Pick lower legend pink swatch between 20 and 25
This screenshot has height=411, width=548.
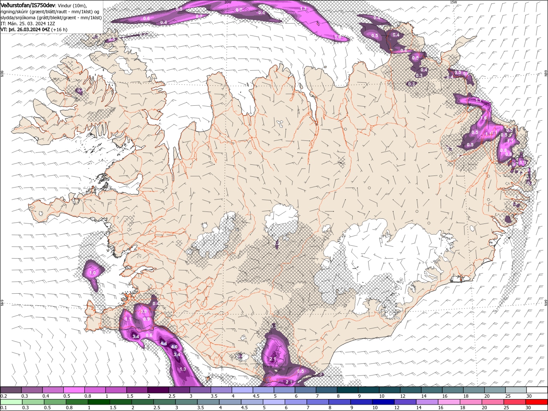tap(493, 402)
